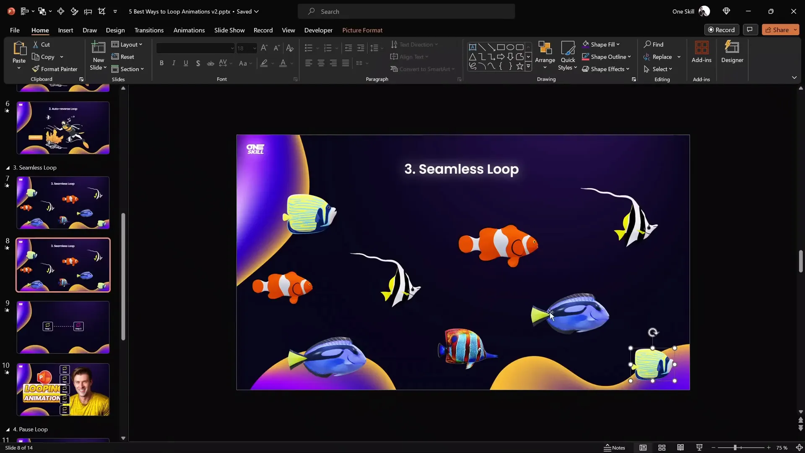This screenshot has height=453, width=805.
Task: Click the Increase List Level indent icon
Action: tap(361, 48)
